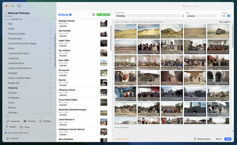Select the Men of Business thumbnail

tap(149, 47)
